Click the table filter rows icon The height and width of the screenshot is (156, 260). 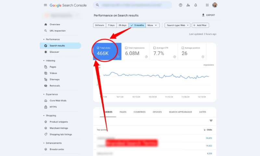[x=211, y=121]
